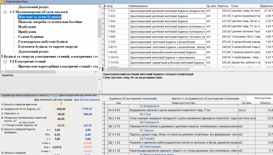Select name cell Одноповерховий шлакобетонний житловий будинок
The height and width of the screenshot is (155, 273).
point(167,52)
